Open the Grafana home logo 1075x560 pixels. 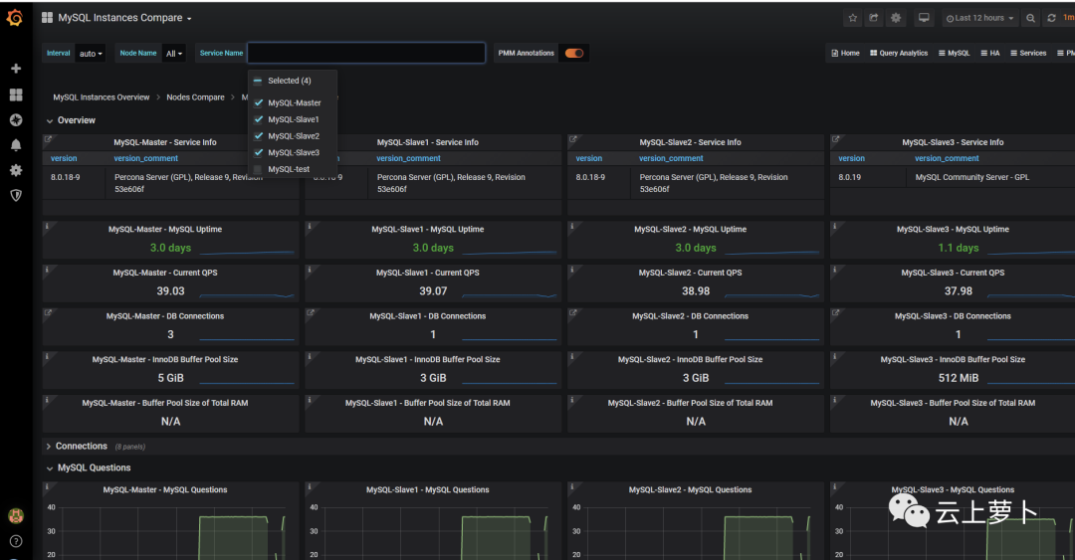pos(14,17)
